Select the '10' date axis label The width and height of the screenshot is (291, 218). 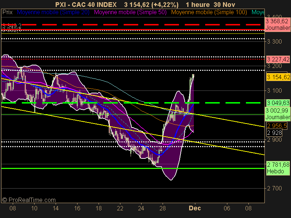click(34, 208)
